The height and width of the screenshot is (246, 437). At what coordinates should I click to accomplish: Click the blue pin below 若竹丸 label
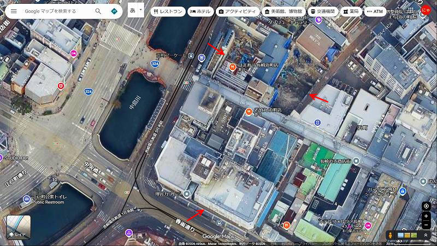(x=317, y=122)
